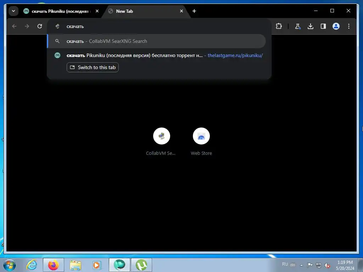Open the Action Center flag icon

click(310, 265)
